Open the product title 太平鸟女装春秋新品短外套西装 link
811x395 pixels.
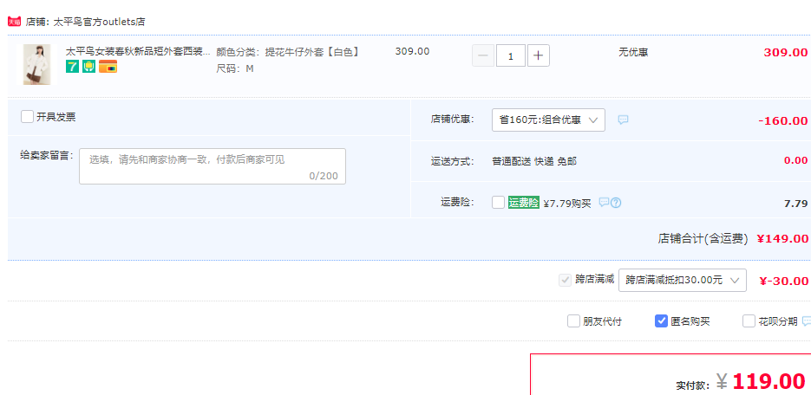pyautogui.click(x=138, y=52)
